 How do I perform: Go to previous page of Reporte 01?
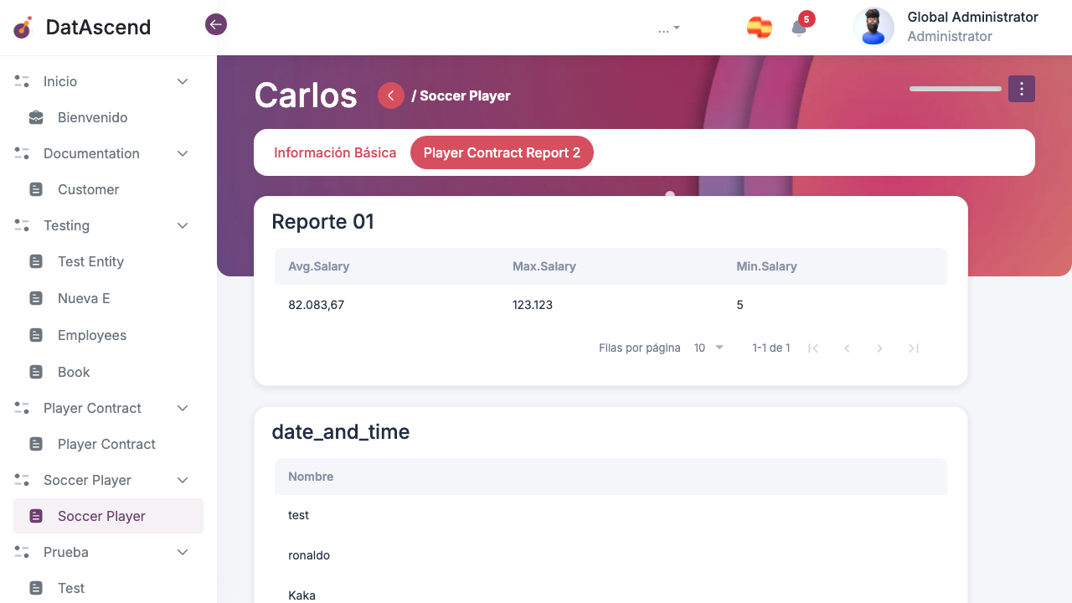click(847, 348)
